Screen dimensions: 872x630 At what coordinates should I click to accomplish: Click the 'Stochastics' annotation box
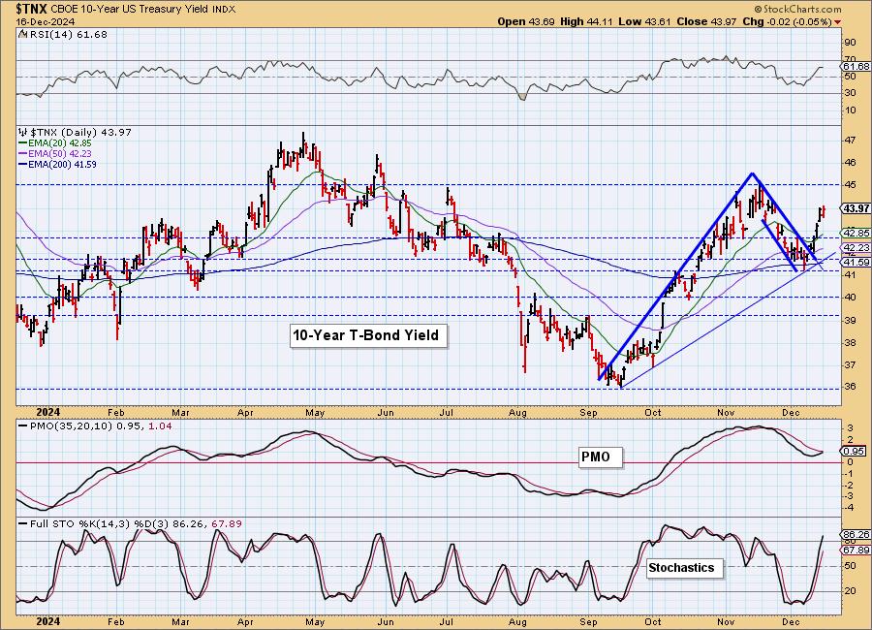click(684, 568)
